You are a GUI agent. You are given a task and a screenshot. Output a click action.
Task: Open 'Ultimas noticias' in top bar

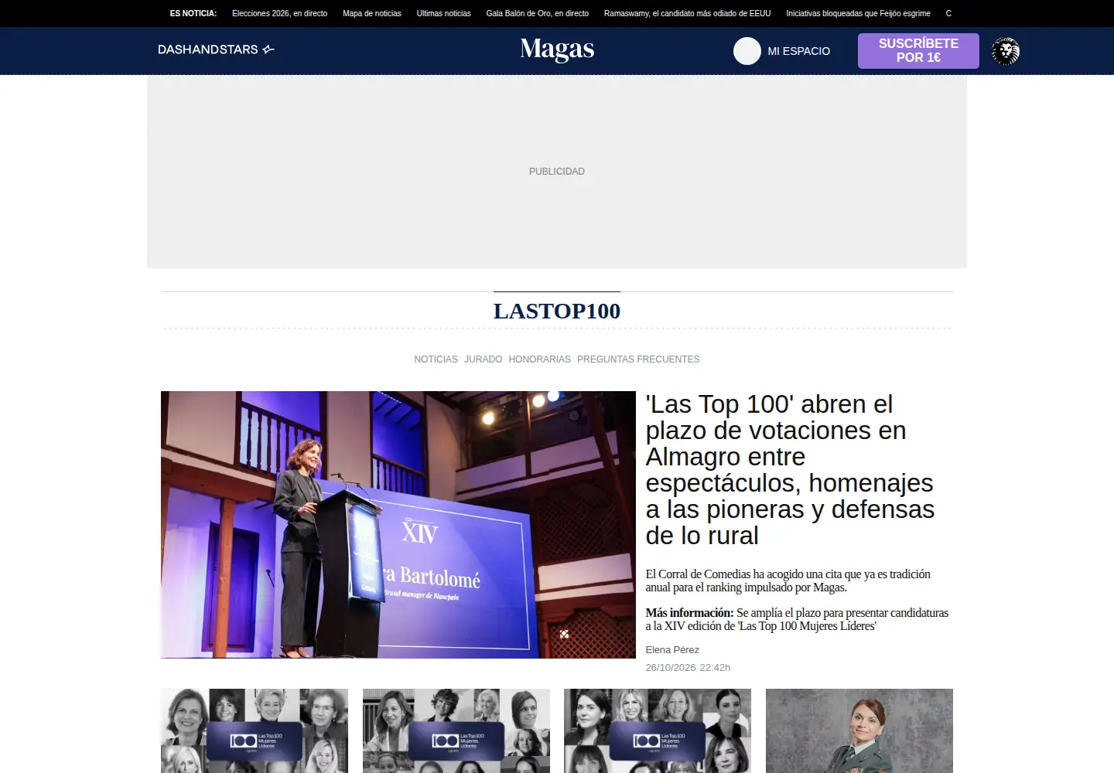pos(443,13)
